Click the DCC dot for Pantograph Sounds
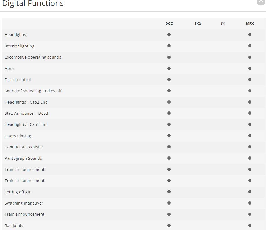 pyautogui.click(x=169, y=158)
